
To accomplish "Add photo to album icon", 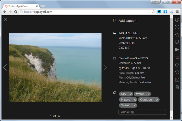I will click(x=177, y=42).
